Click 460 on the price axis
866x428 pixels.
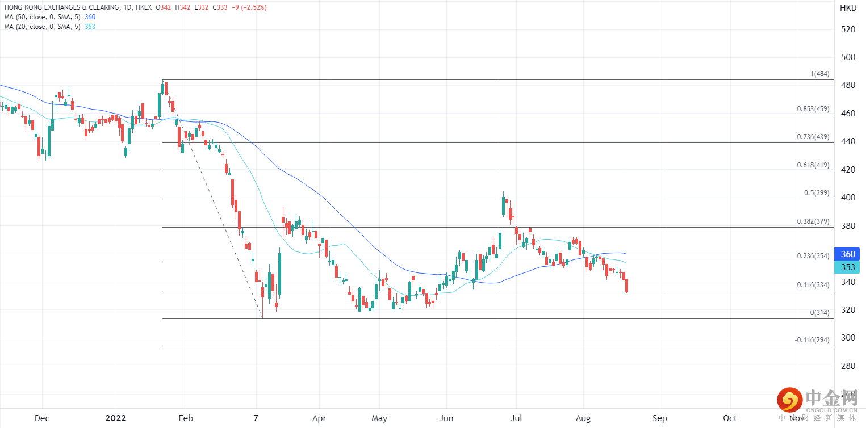click(848, 114)
